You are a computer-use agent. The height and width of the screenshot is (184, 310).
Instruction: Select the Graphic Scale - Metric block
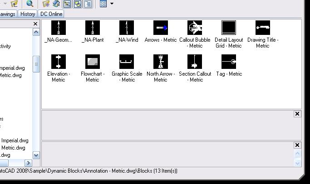[127, 62]
